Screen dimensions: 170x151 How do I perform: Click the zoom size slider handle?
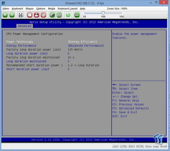click(103, 13)
